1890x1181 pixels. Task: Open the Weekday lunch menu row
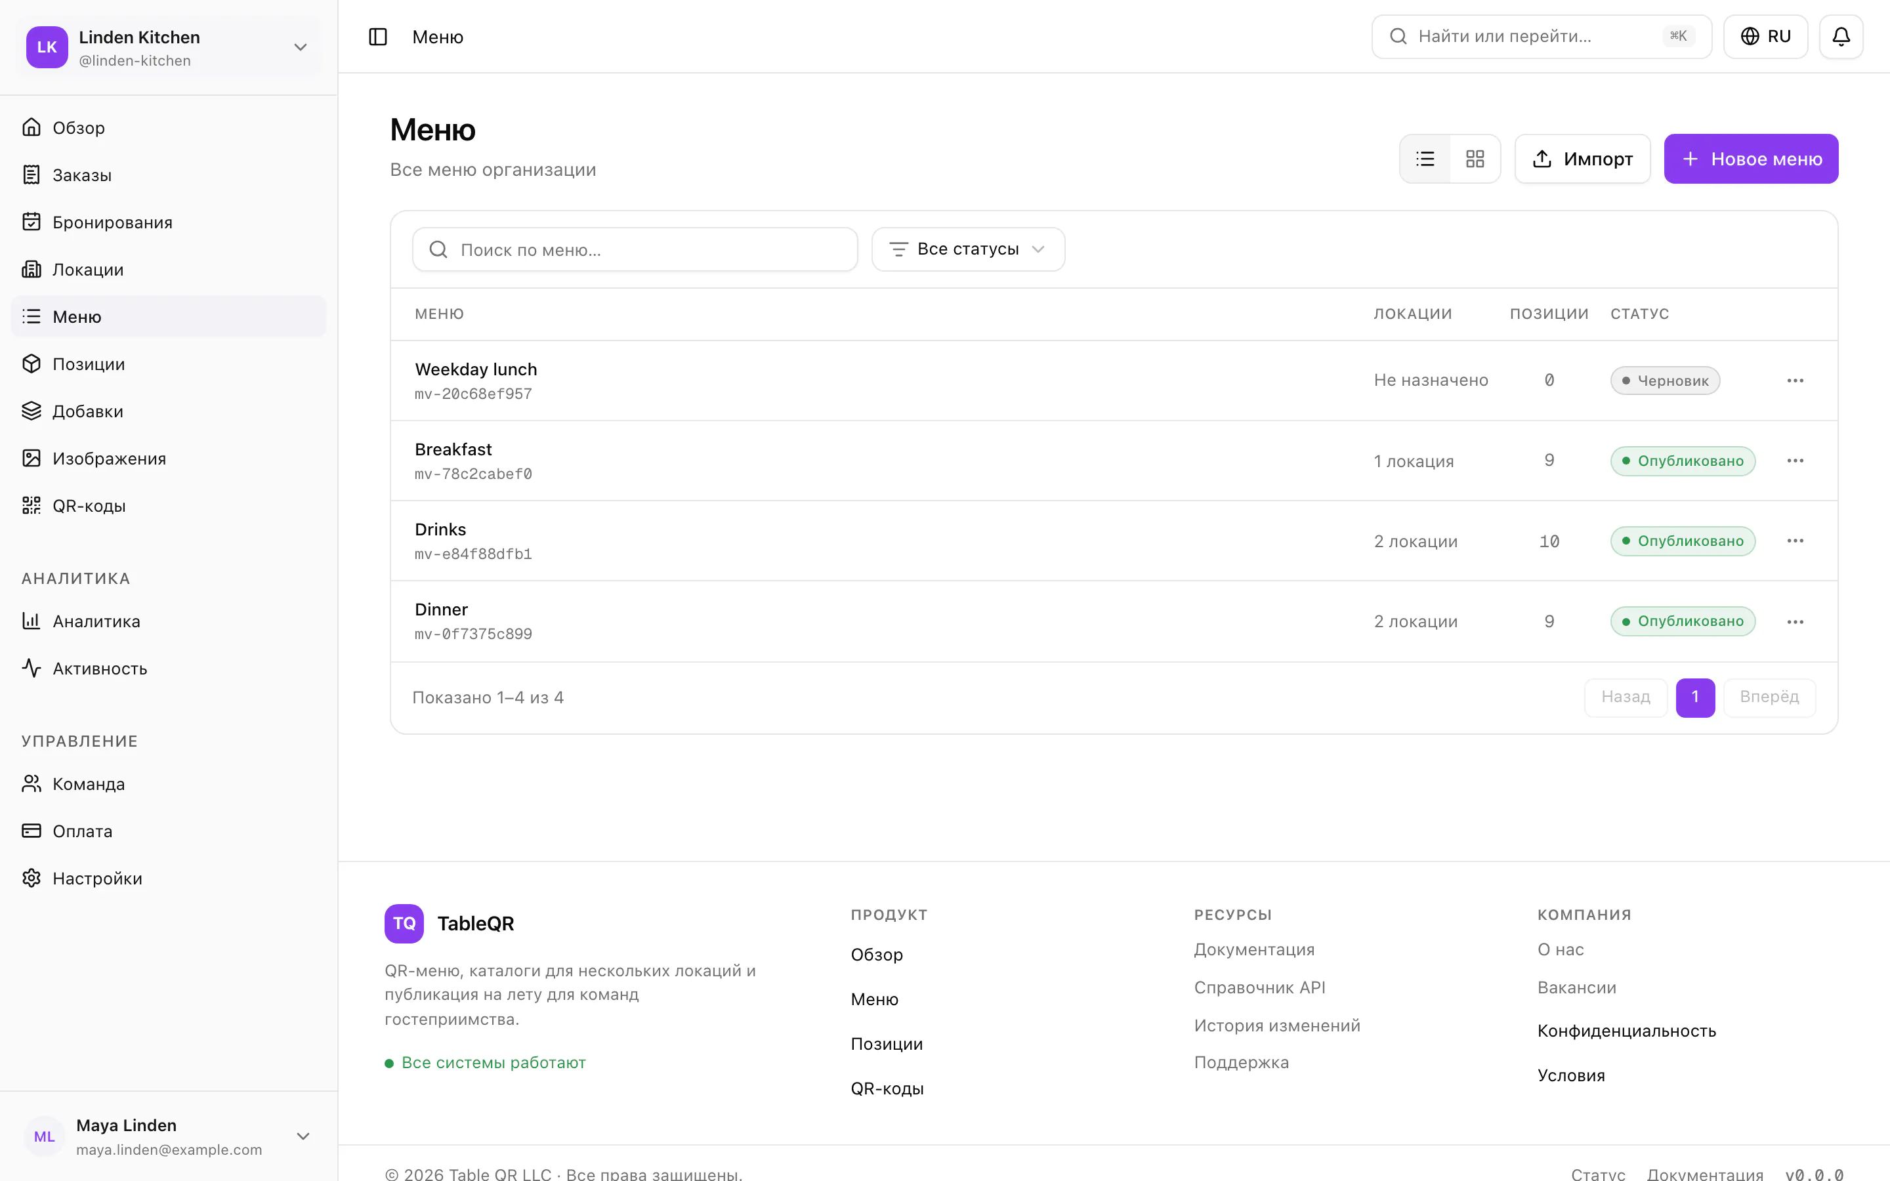coord(1114,381)
